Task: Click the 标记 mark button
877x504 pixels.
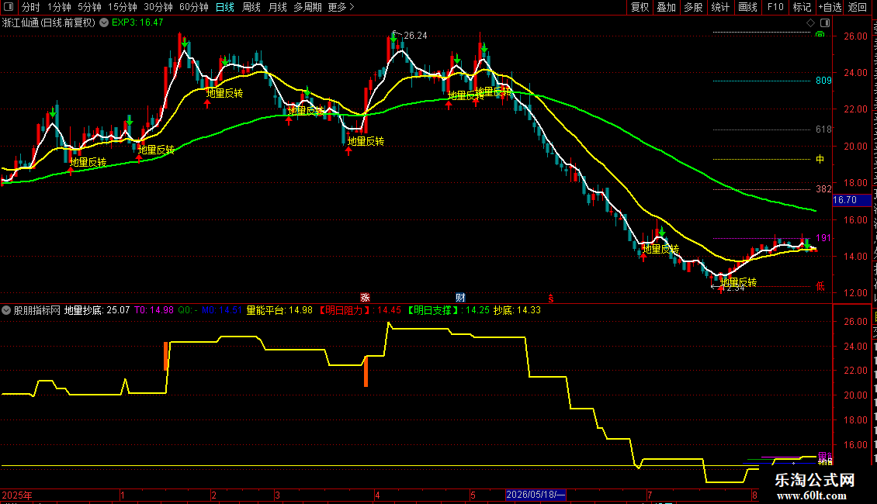Action: pos(802,7)
